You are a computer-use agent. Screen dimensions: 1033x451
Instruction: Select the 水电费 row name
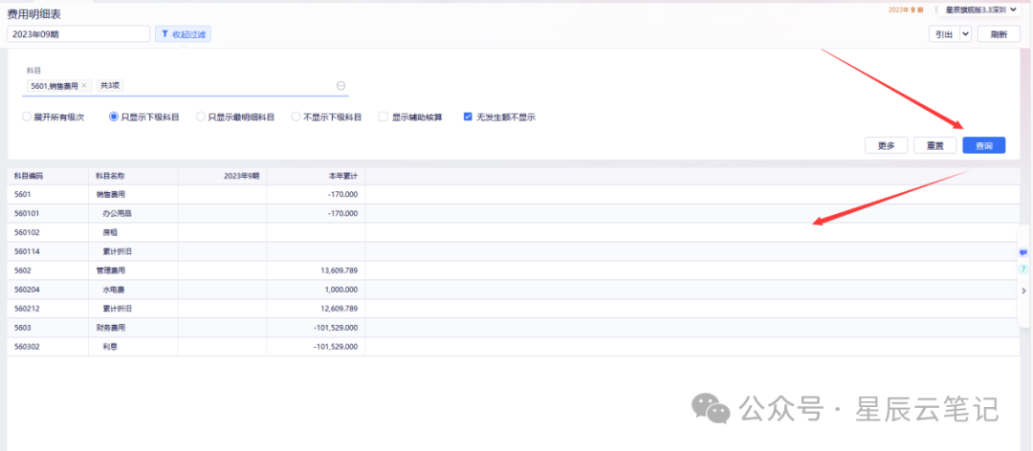pos(113,289)
